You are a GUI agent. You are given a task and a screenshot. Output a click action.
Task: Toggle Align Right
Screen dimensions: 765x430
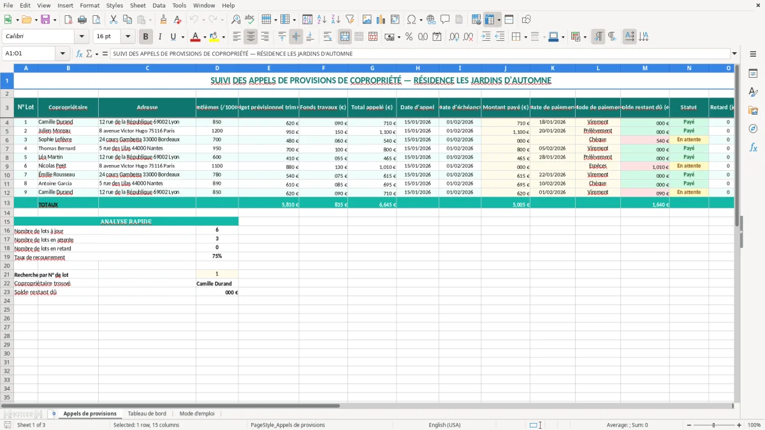click(x=265, y=37)
